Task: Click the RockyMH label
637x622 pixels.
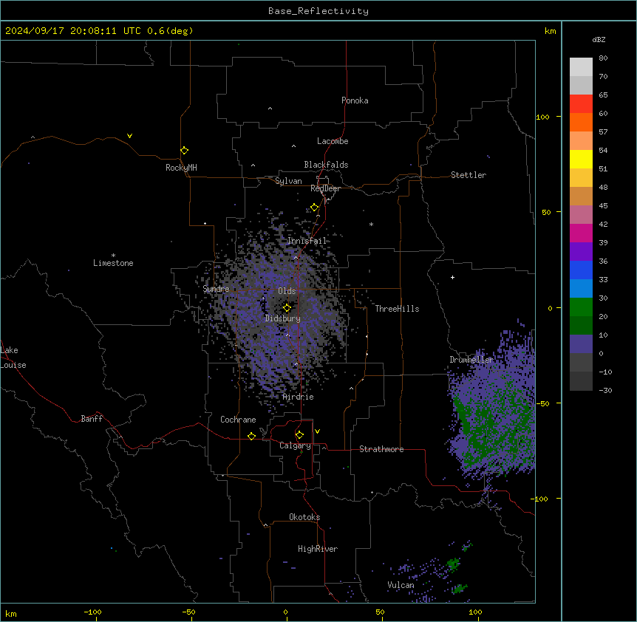Action: pyautogui.click(x=181, y=168)
